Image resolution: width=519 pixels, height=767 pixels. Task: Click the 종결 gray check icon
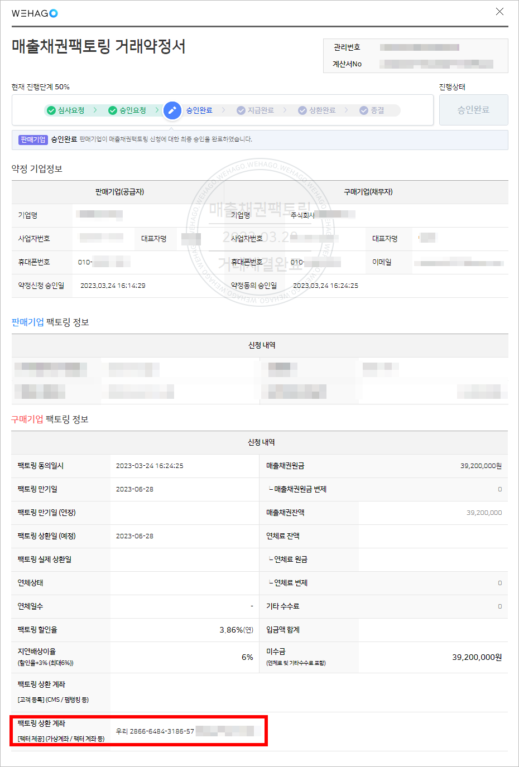pos(364,110)
